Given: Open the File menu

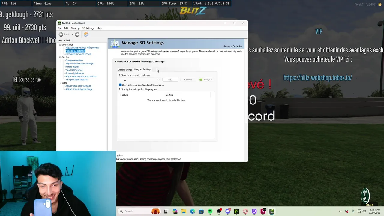Looking at the screenshot, I should pyautogui.click(x=59, y=28).
